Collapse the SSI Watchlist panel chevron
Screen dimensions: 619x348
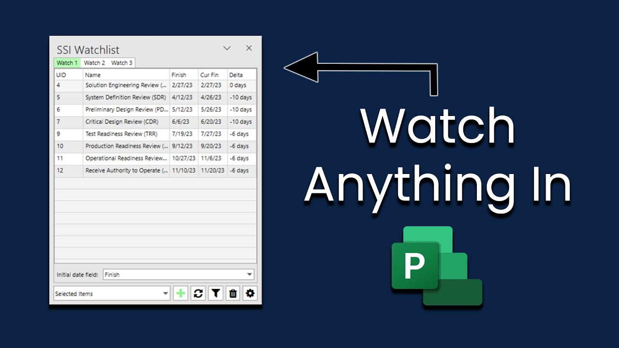227,48
